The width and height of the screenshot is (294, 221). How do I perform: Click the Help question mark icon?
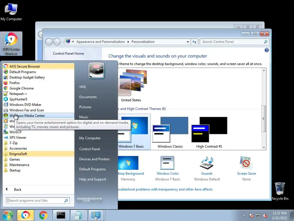point(266,50)
